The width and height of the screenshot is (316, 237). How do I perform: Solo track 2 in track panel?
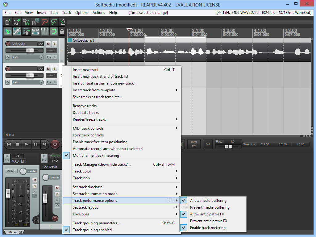point(54,69)
